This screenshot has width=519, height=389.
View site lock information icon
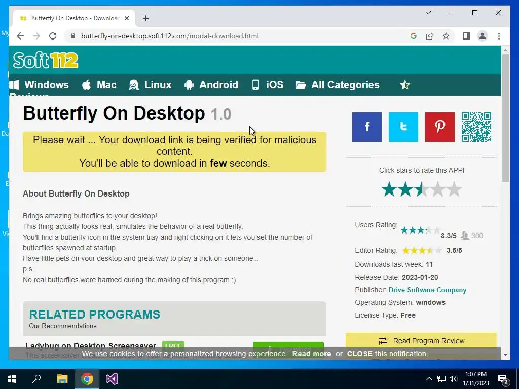pyautogui.click(x=73, y=36)
